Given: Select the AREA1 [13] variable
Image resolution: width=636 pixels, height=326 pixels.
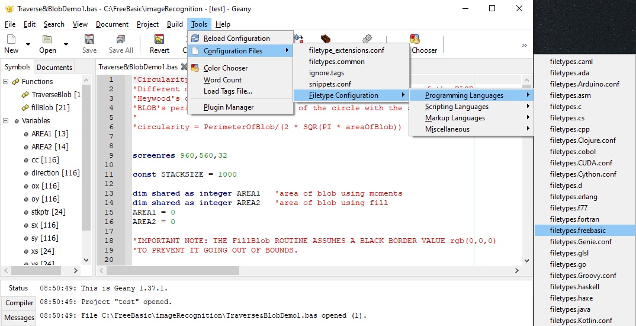Looking at the screenshot, I should pyautogui.click(x=46, y=133).
